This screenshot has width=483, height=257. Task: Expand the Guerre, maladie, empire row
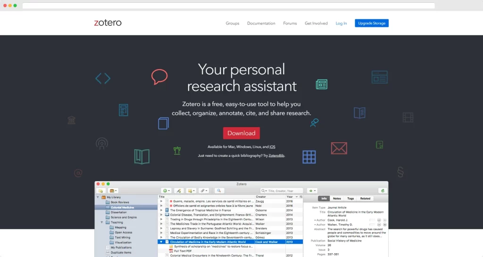pos(161,201)
